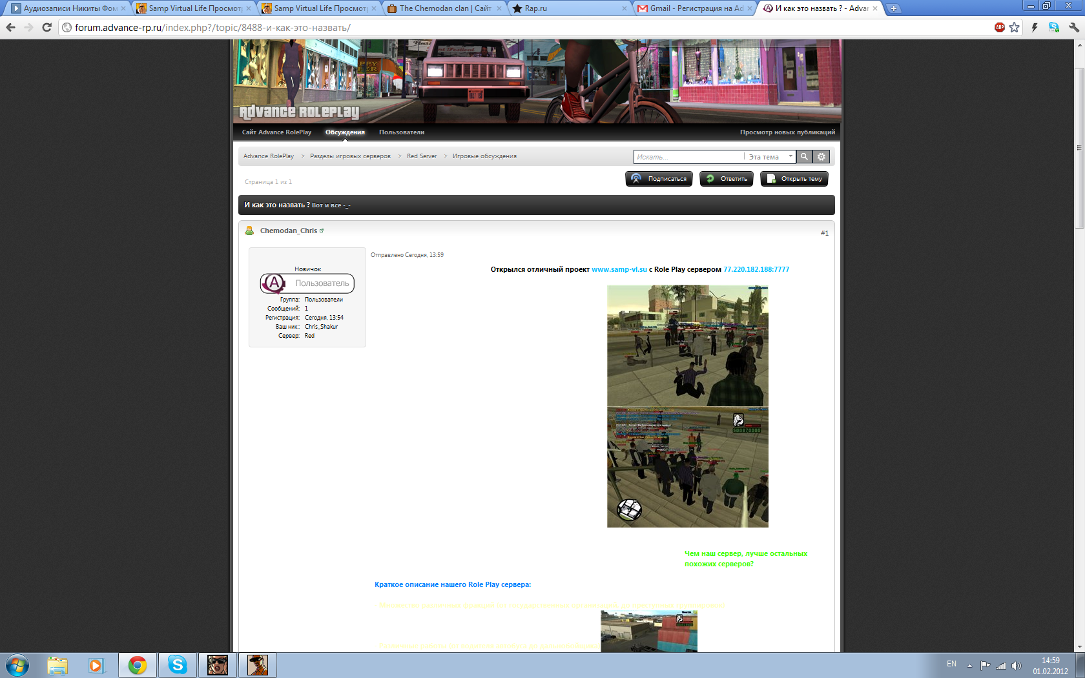Focus the 'Искать...' forum search field
Image resolution: width=1085 pixels, height=678 pixels.
(x=688, y=157)
